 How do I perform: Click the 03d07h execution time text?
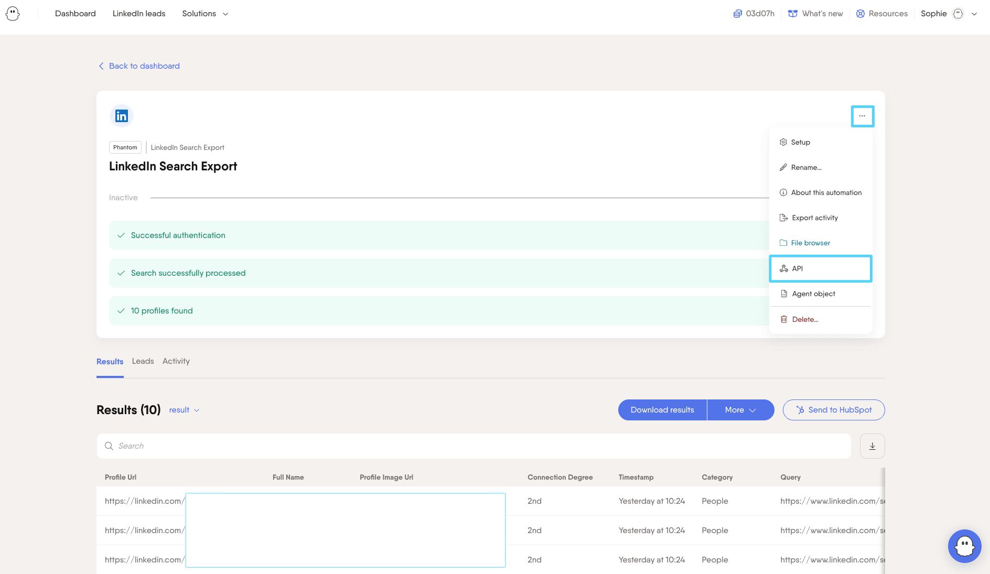tap(760, 14)
